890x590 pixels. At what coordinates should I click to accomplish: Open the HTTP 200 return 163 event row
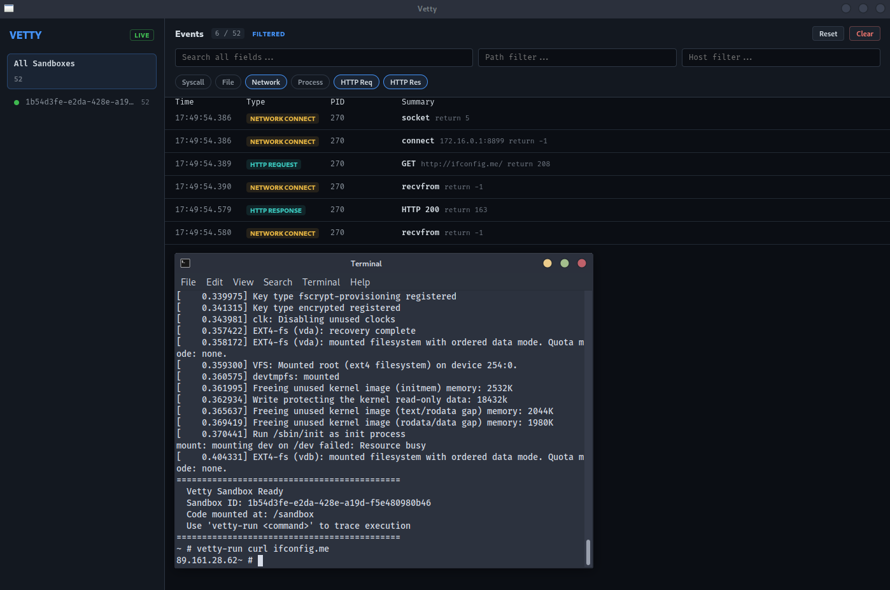click(x=527, y=210)
